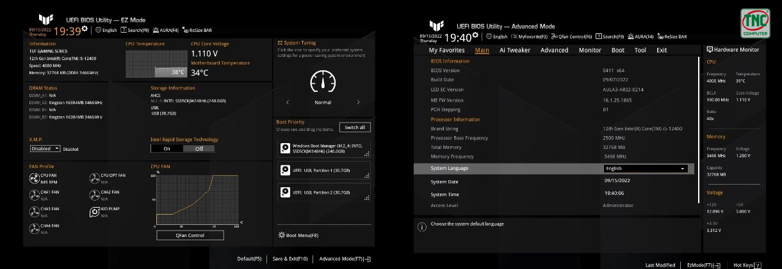The width and height of the screenshot is (782, 269).
Task: Select the UEFI USB Partition 2 boot entry
Action: click(323, 192)
